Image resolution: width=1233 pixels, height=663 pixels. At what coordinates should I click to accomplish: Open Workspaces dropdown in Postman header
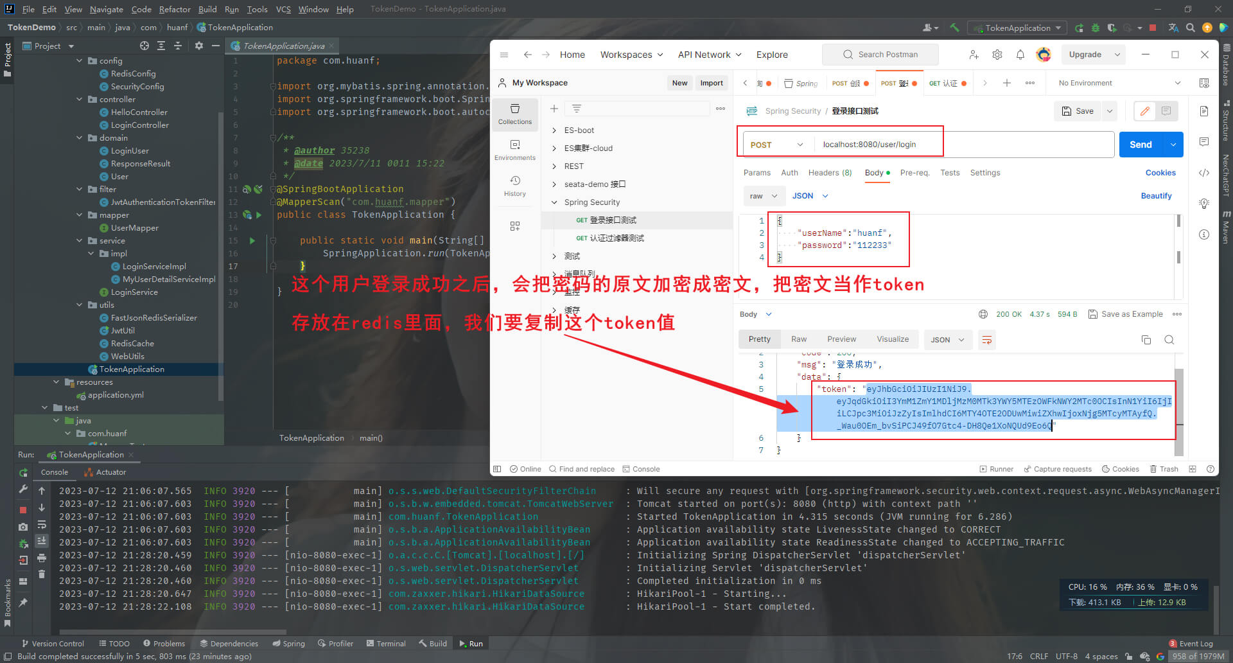point(631,55)
